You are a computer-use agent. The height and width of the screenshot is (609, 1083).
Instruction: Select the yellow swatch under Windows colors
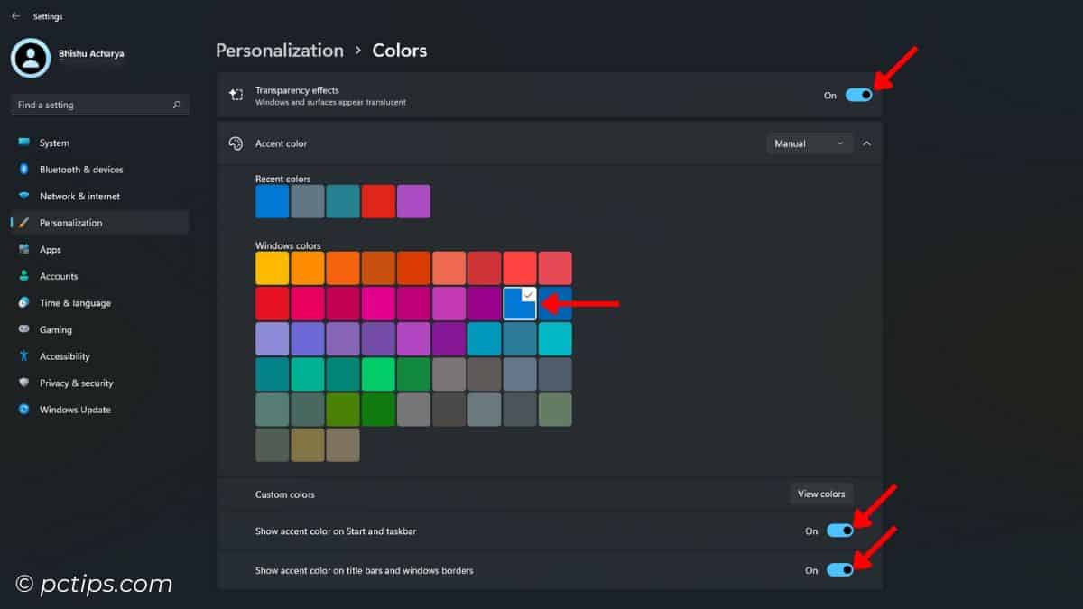click(273, 267)
